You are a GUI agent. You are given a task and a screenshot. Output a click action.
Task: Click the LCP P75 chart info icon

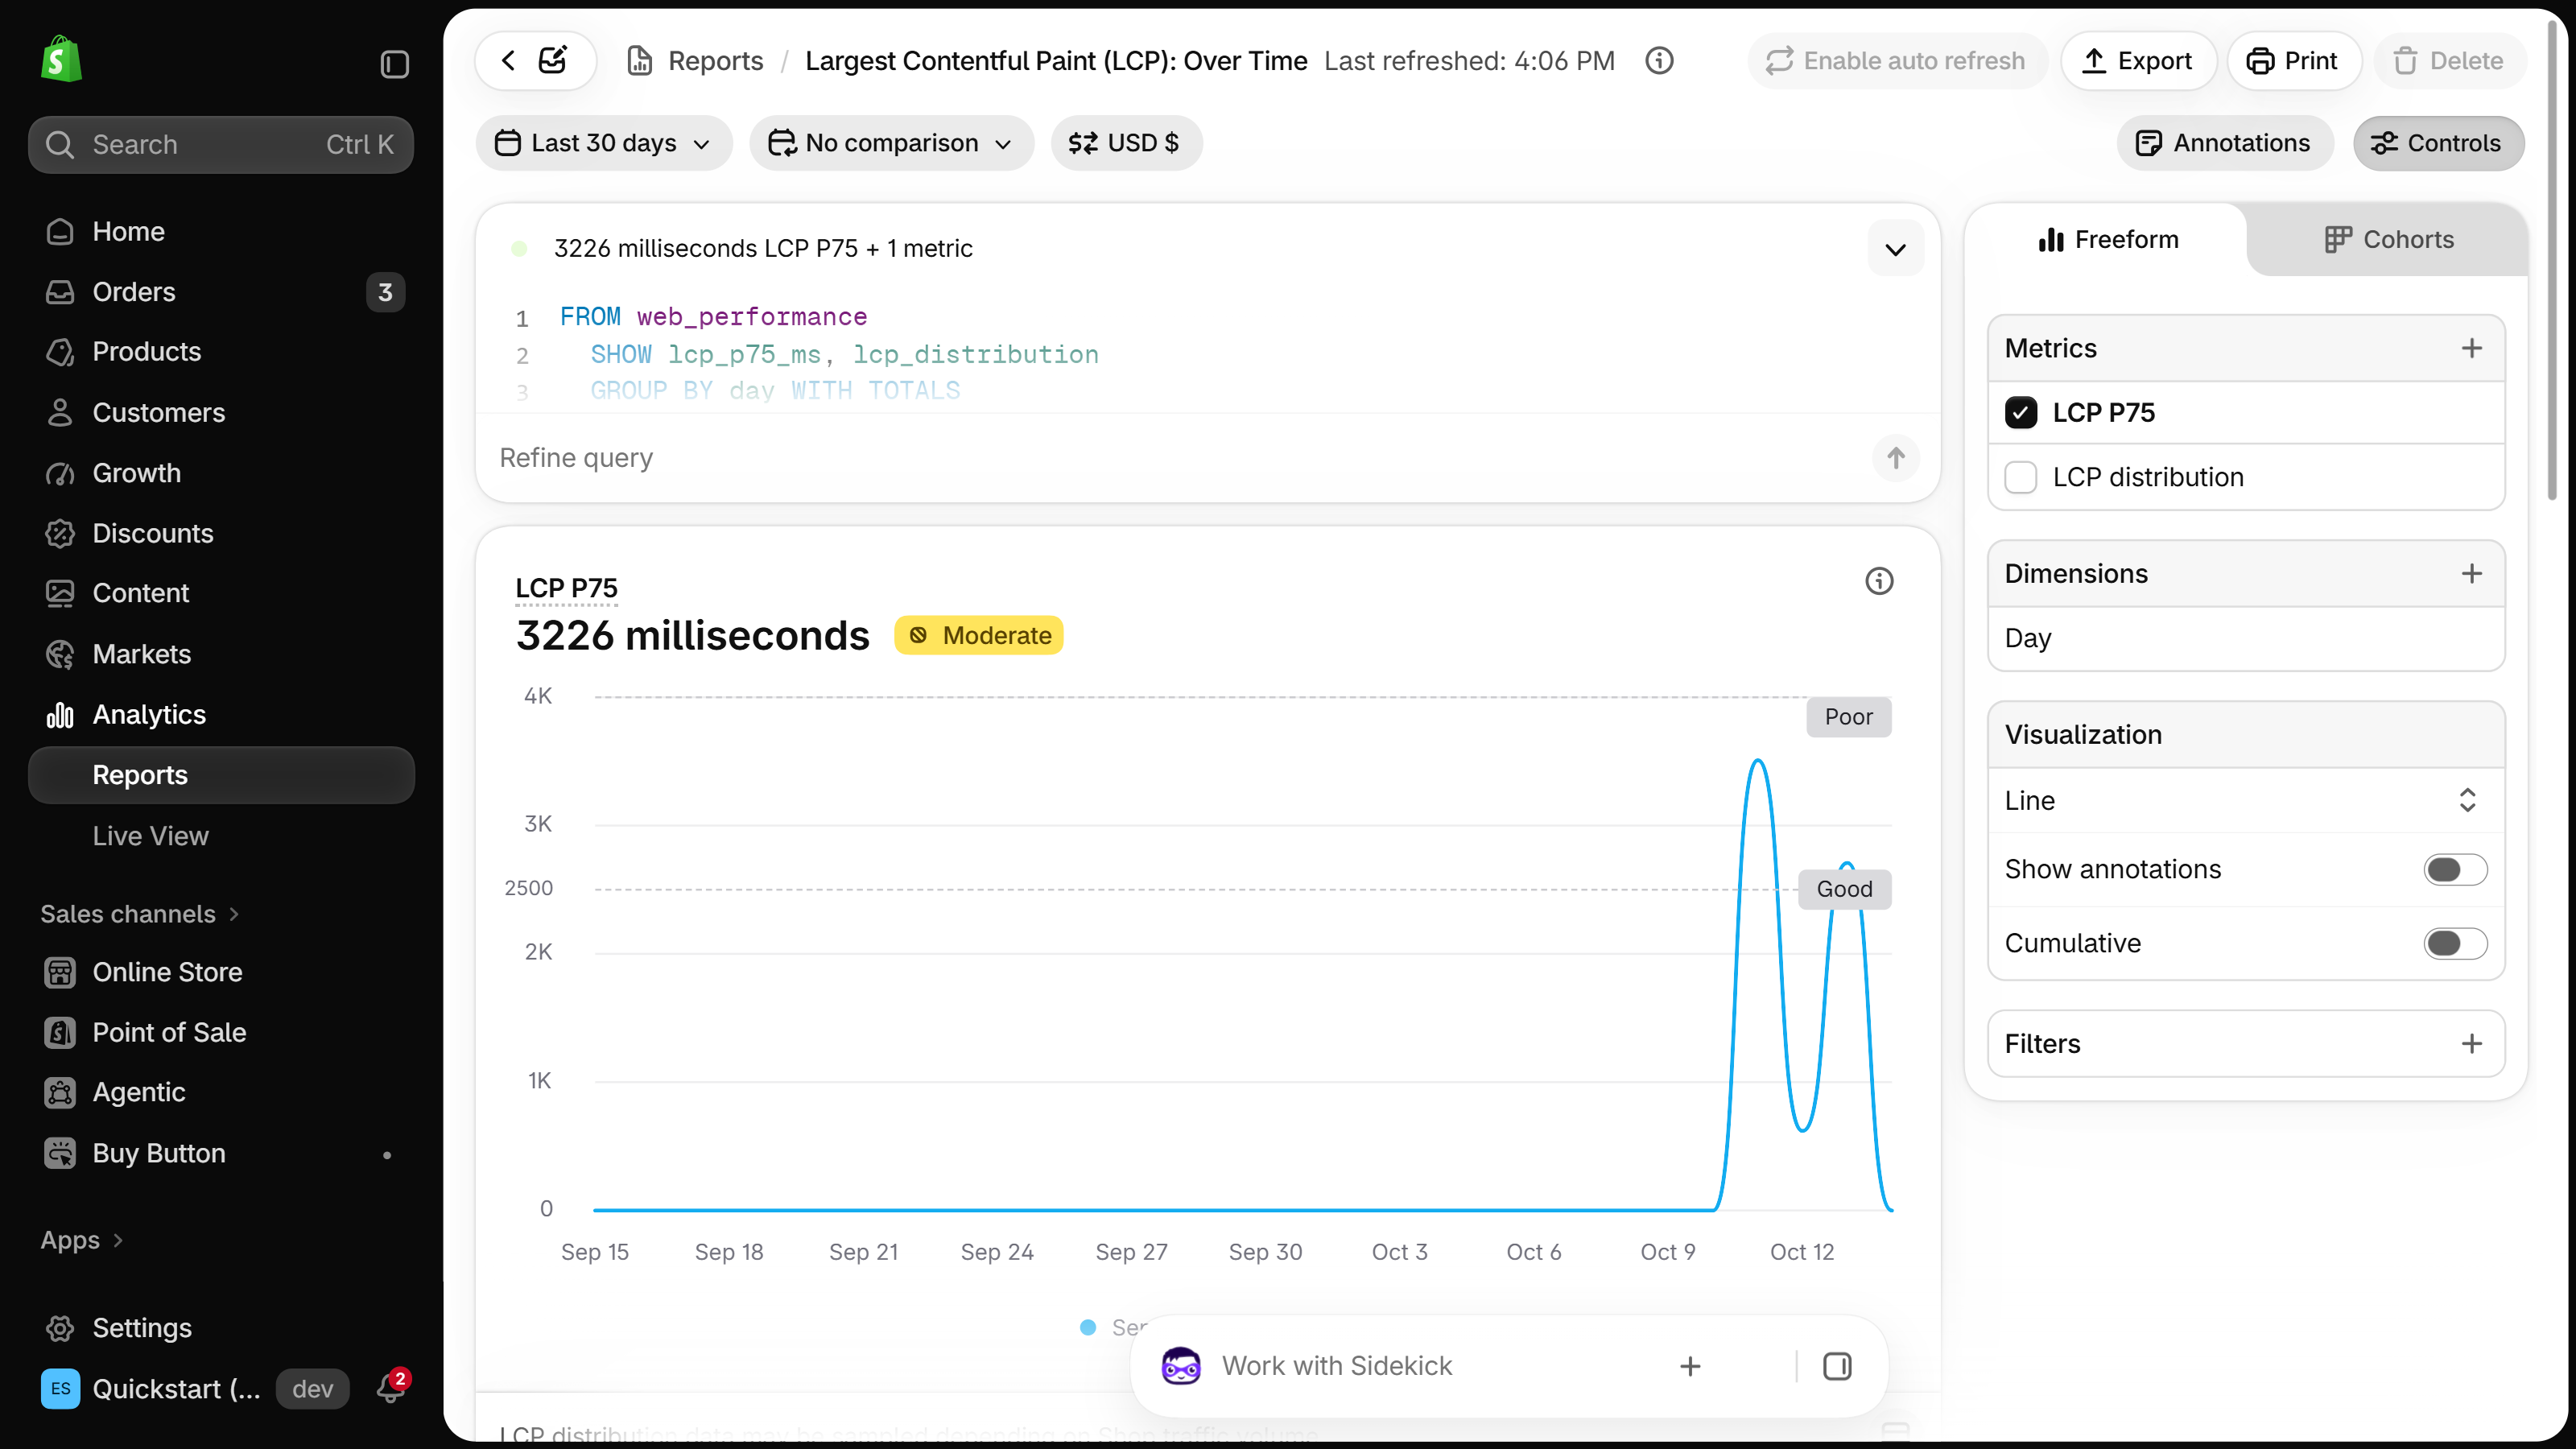[1879, 581]
